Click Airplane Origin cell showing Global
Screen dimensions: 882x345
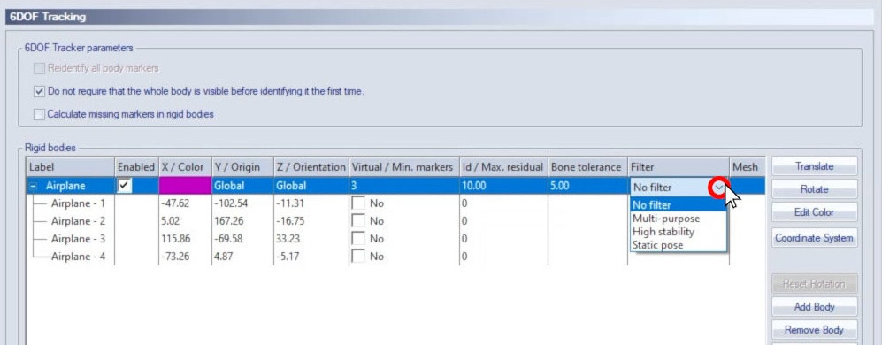[x=242, y=186]
